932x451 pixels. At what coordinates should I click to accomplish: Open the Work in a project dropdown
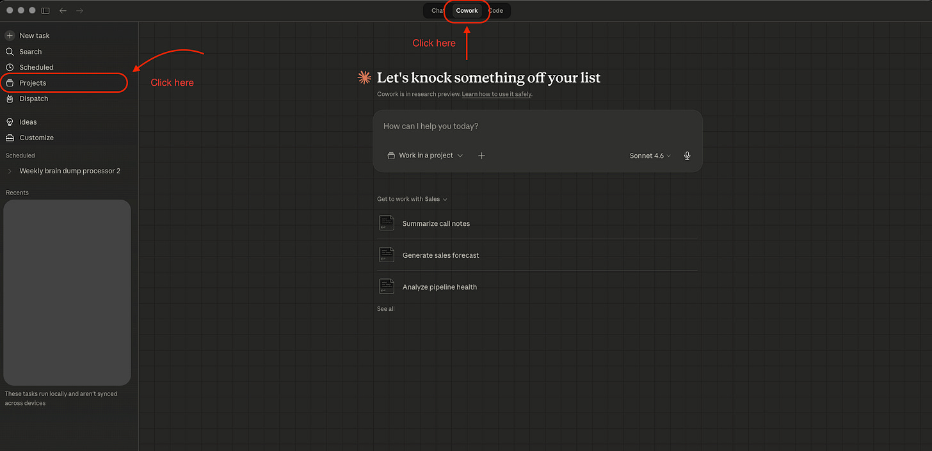[425, 155]
